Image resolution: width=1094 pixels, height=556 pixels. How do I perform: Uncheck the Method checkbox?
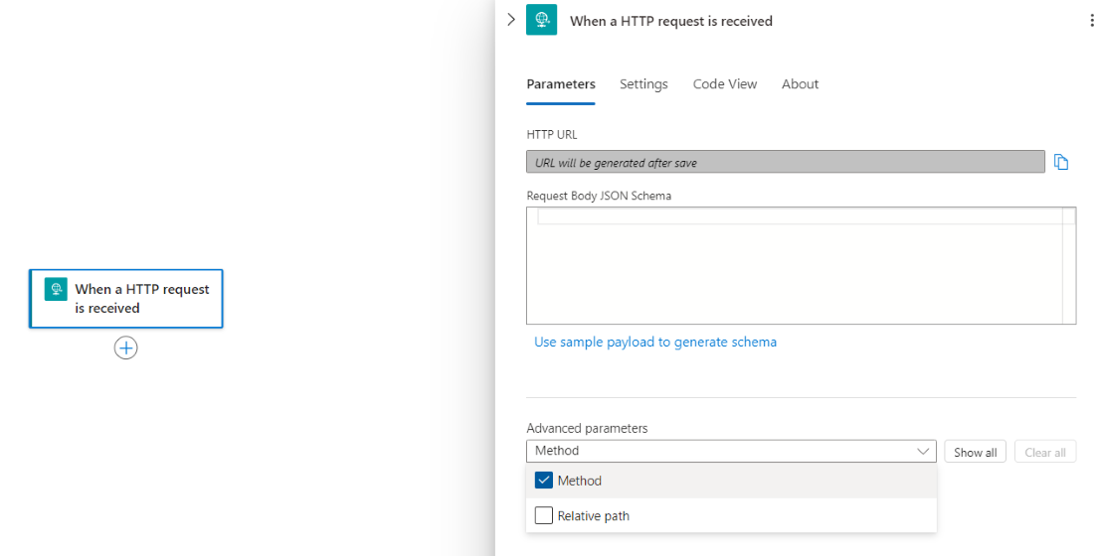(x=544, y=481)
